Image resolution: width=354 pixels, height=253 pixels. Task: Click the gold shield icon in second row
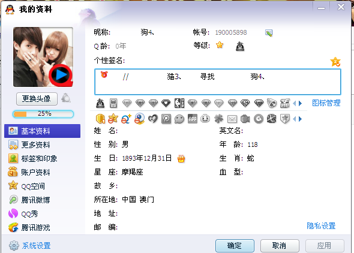point(100,119)
